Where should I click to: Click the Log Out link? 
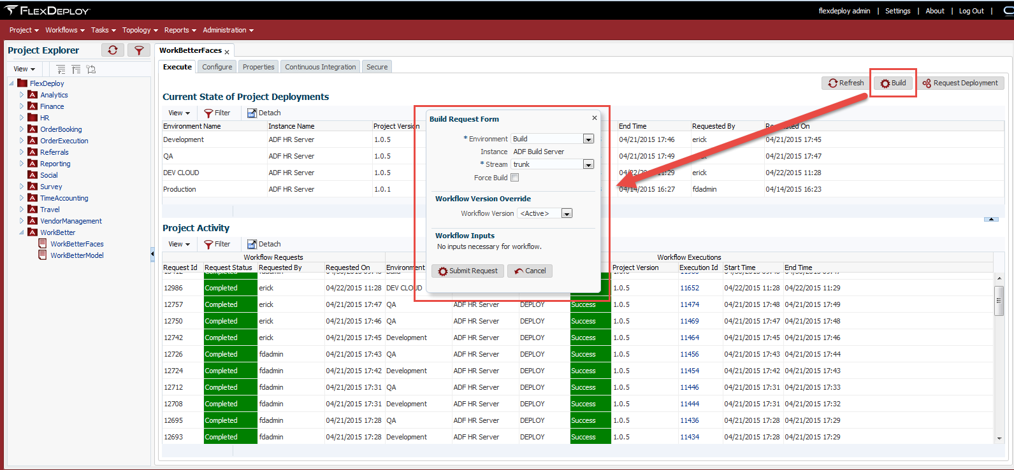pyautogui.click(x=971, y=11)
